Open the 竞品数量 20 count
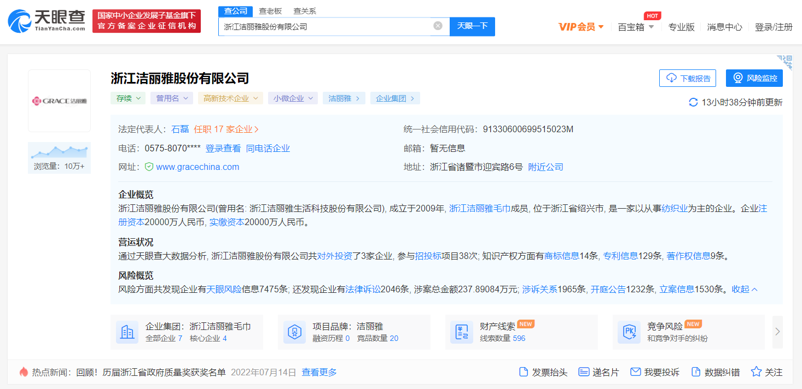 pos(377,338)
